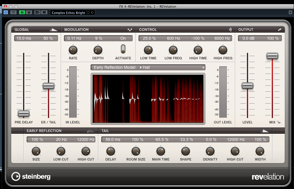Click the Tail High Cut knob
294x189 pixels.
click(x=235, y=151)
